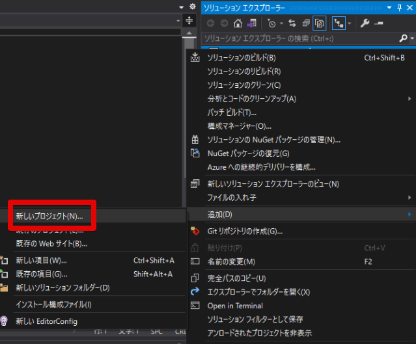The width and height of the screenshot is (416, 344).
Task: Choose 既存の項目(G)...
Action: coord(93,274)
